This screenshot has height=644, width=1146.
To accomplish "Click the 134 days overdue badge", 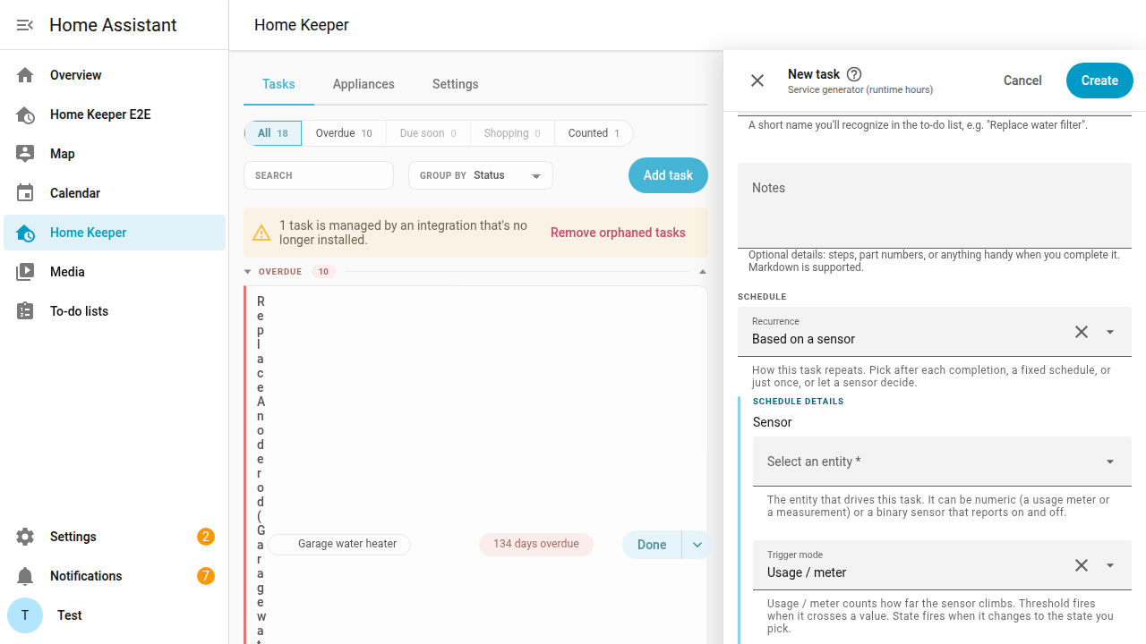I will click(536, 544).
